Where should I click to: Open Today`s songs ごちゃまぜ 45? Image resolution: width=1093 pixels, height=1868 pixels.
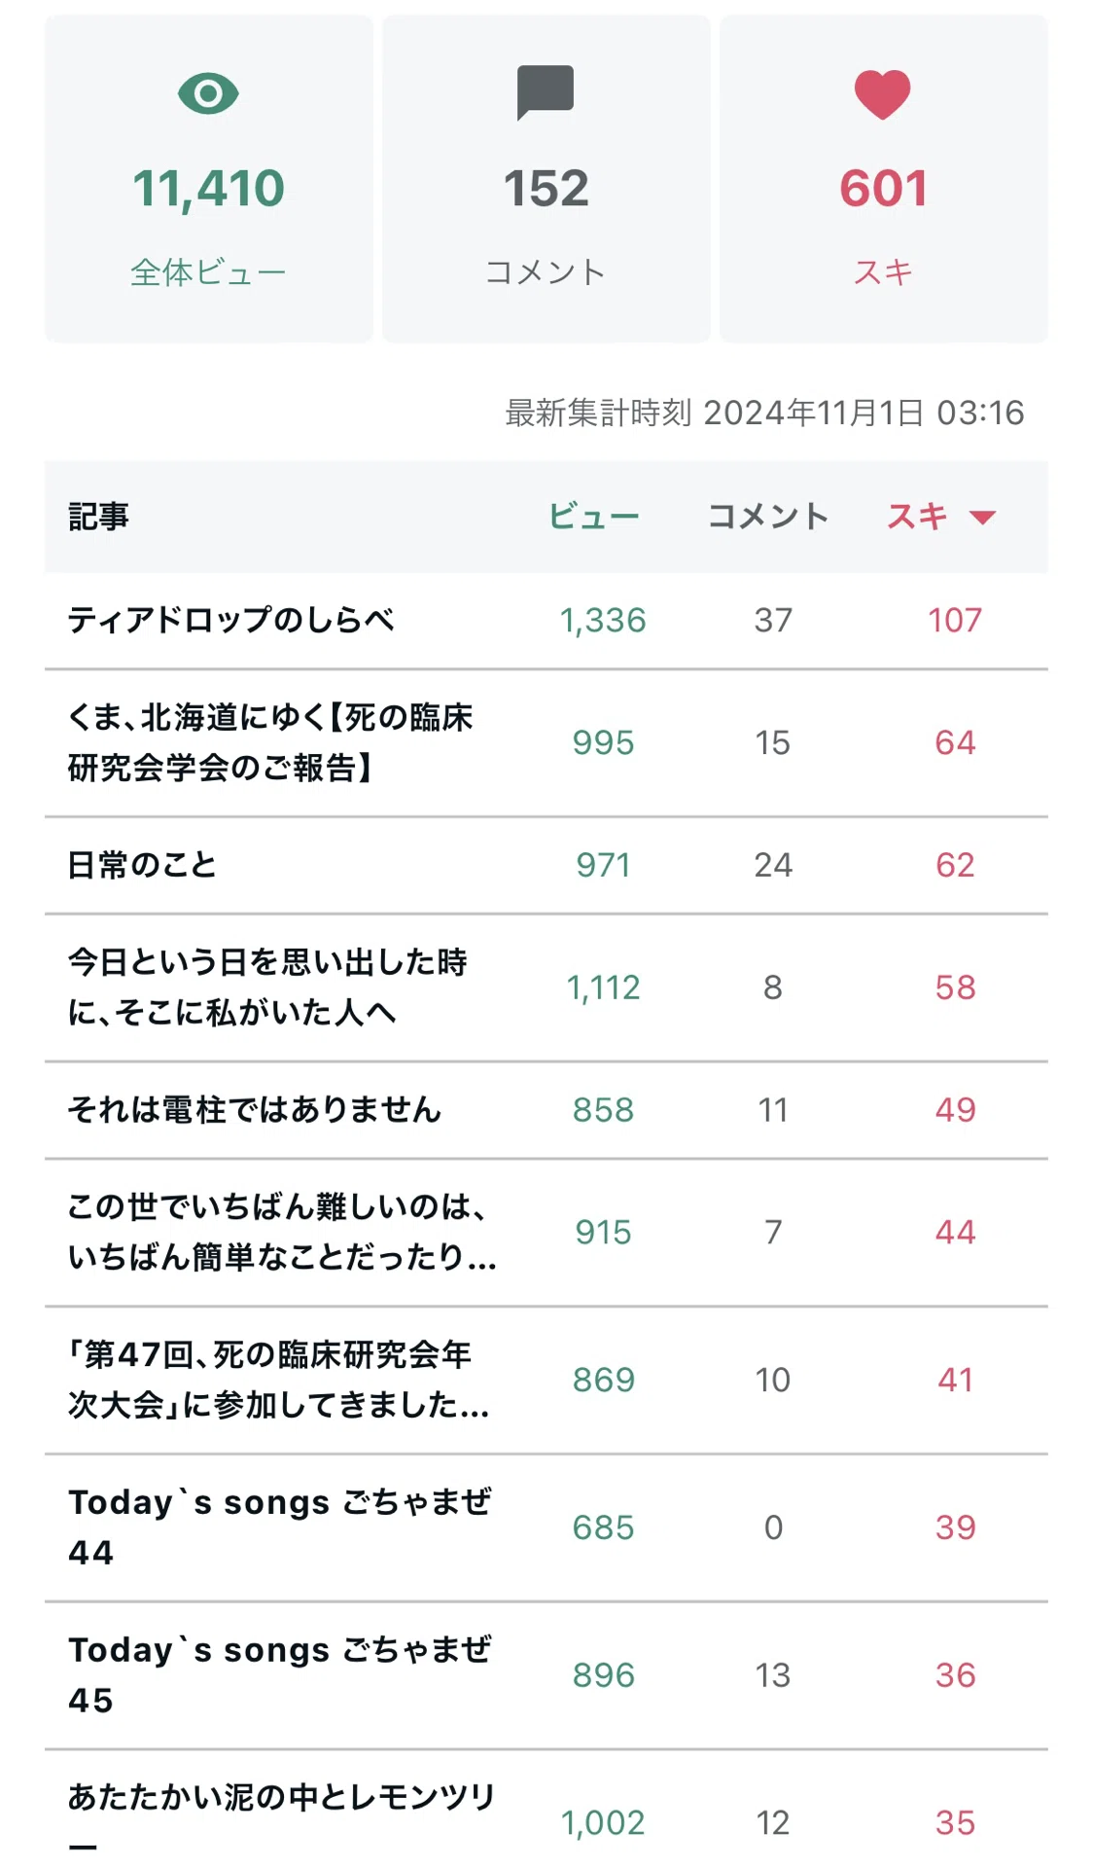tap(280, 1675)
